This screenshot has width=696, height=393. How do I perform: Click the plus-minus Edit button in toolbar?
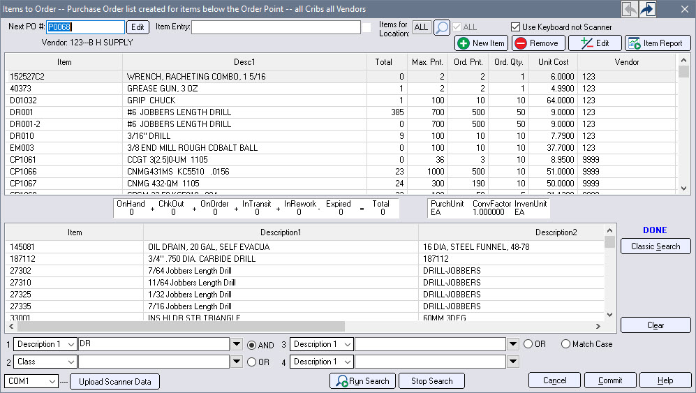tap(594, 43)
